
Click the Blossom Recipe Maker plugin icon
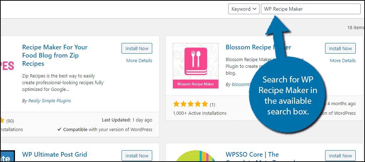click(x=196, y=66)
